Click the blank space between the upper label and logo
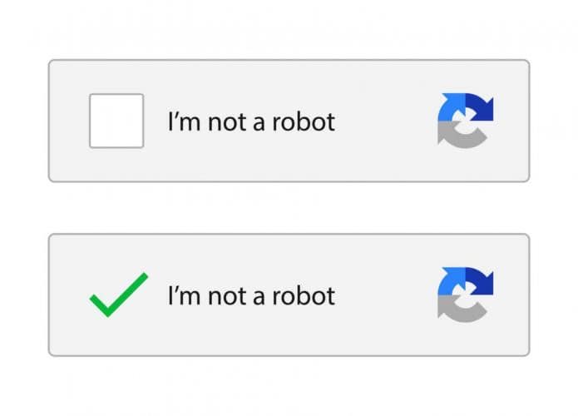 point(386,122)
